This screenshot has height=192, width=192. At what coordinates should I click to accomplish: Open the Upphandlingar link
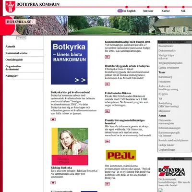pos(167,150)
